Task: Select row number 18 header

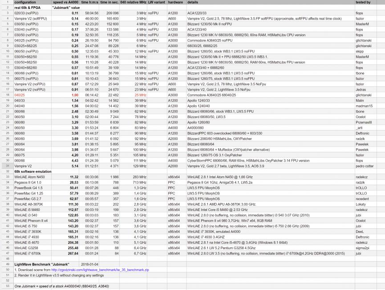Action: pos(7,95)
